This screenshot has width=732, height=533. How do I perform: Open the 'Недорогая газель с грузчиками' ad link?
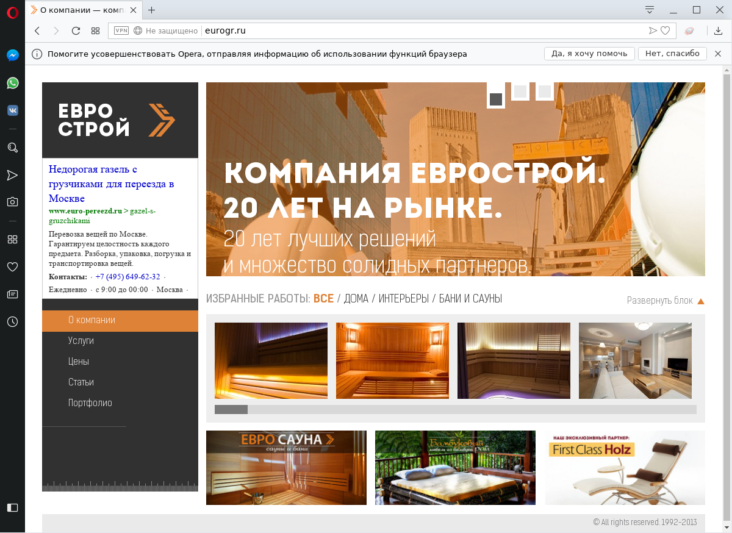(112, 184)
